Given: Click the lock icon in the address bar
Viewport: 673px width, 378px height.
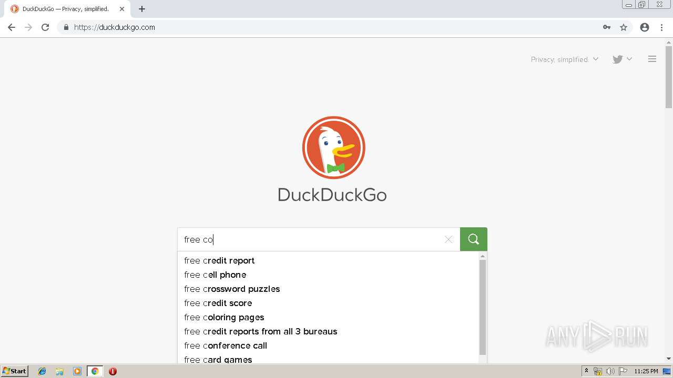Looking at the screenshot, I should coord(66,27).
